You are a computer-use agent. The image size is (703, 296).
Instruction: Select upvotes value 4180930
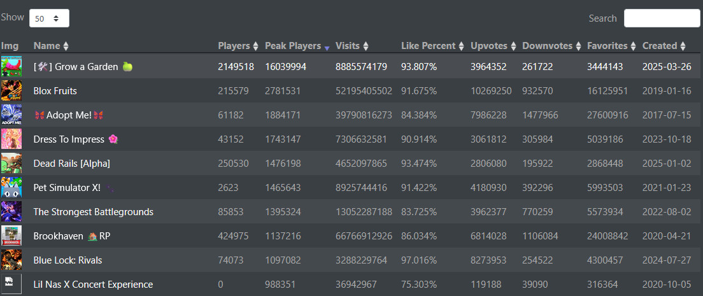[x=488, y=188]
